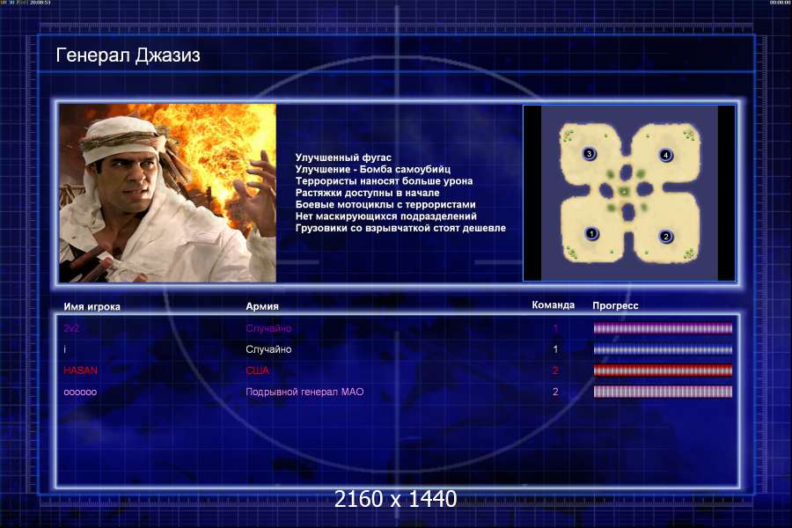Click player name 'HASAN'

(80, 370)
